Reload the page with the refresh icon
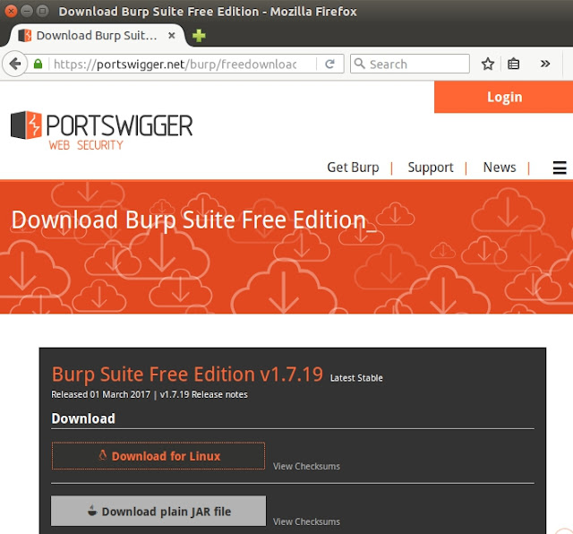 point(330,64)
